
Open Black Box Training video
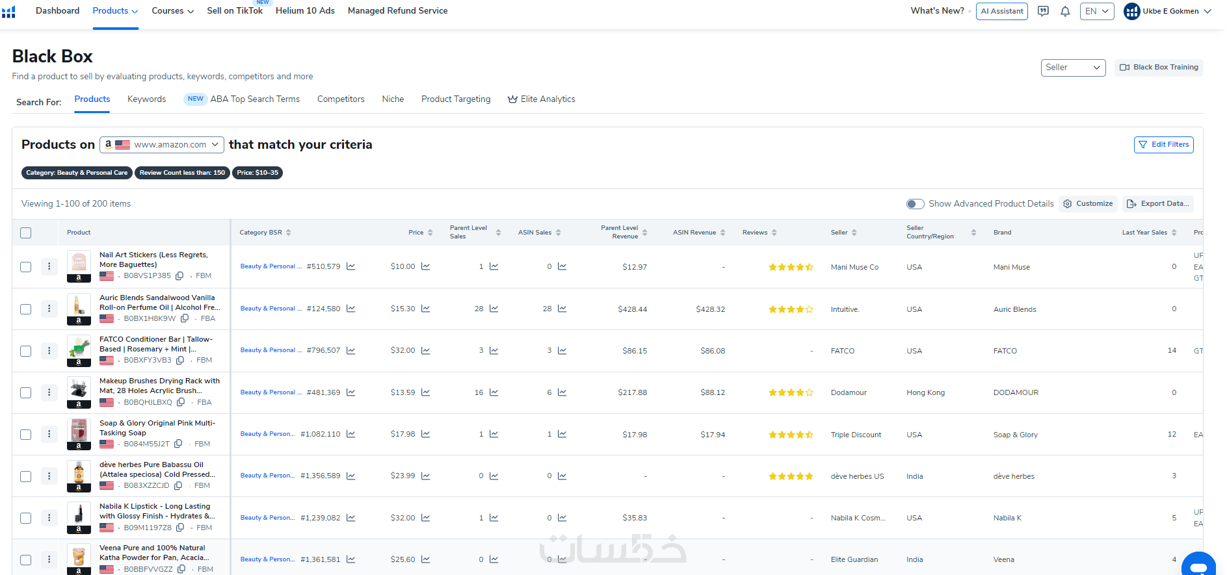[x=1159, y=68]
